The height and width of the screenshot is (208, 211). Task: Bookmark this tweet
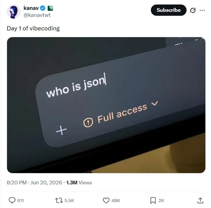tap(153, 200)
